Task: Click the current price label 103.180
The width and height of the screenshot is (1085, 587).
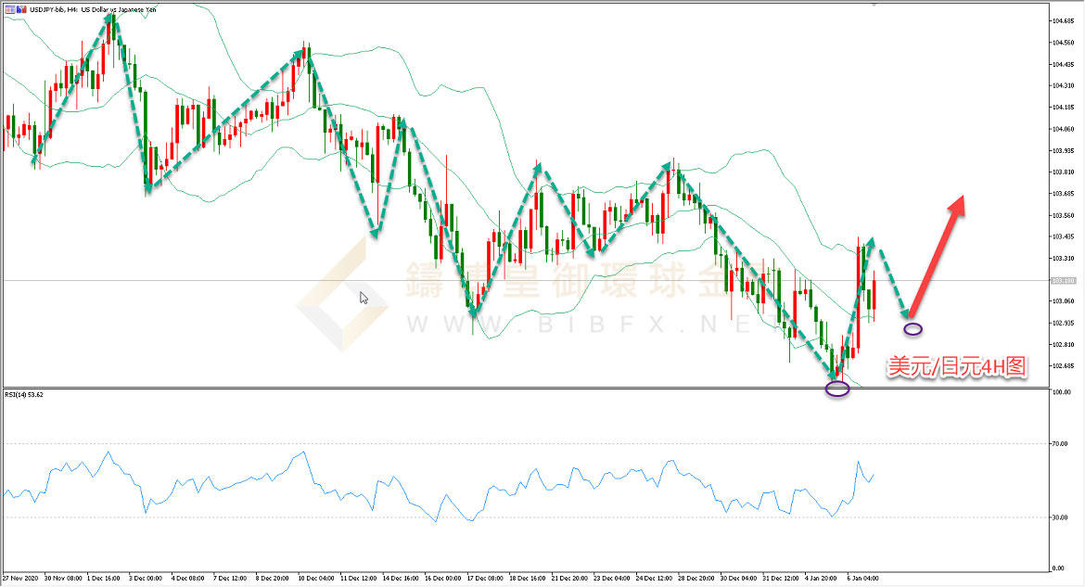Action: [1063, 280]
